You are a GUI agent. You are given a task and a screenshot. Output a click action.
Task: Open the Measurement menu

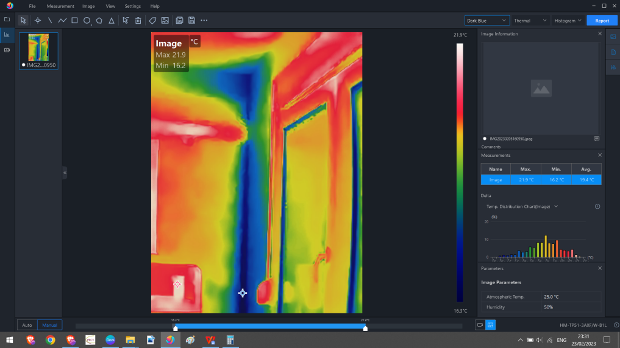click(60, 6)
